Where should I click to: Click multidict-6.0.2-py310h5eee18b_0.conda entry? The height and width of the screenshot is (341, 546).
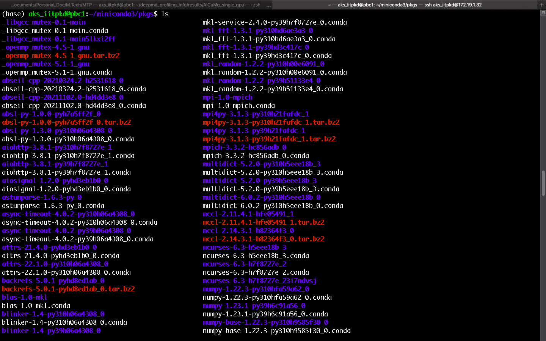point(273,206)
